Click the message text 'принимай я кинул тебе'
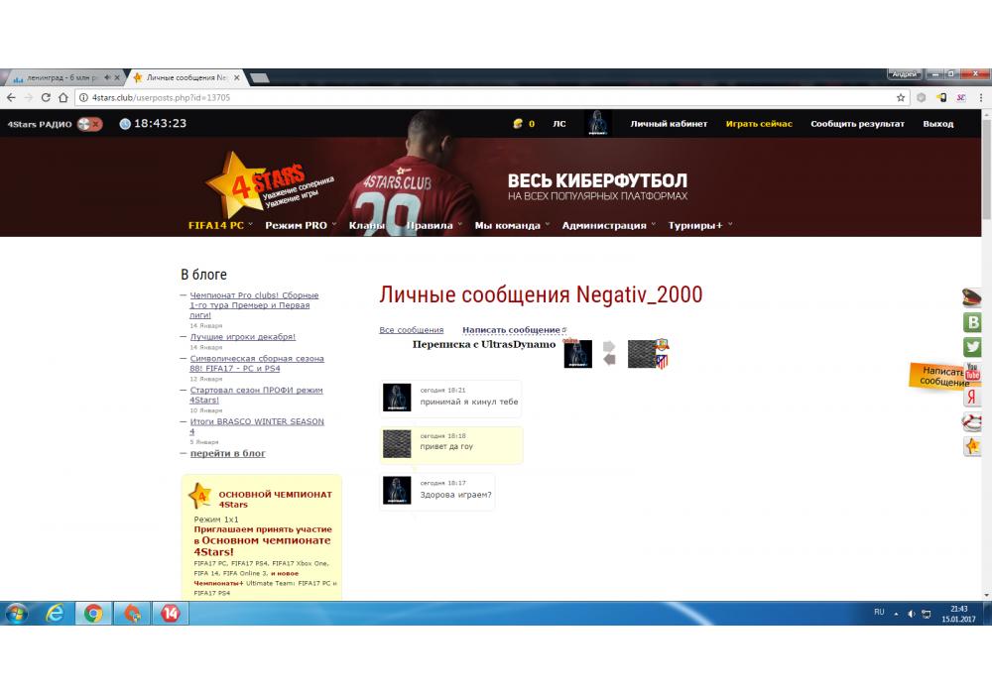The width and height of the screenshot is (992, 694). 469,402
